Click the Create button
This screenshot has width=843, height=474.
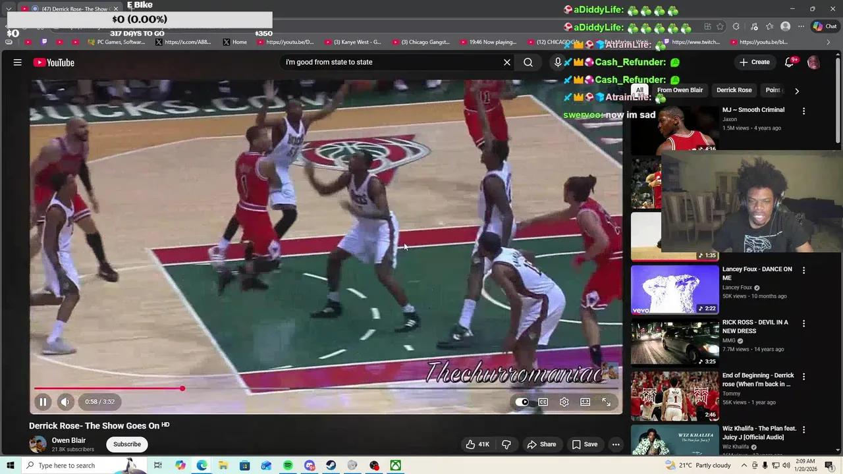pyautogui.click(x=754, y=62)
